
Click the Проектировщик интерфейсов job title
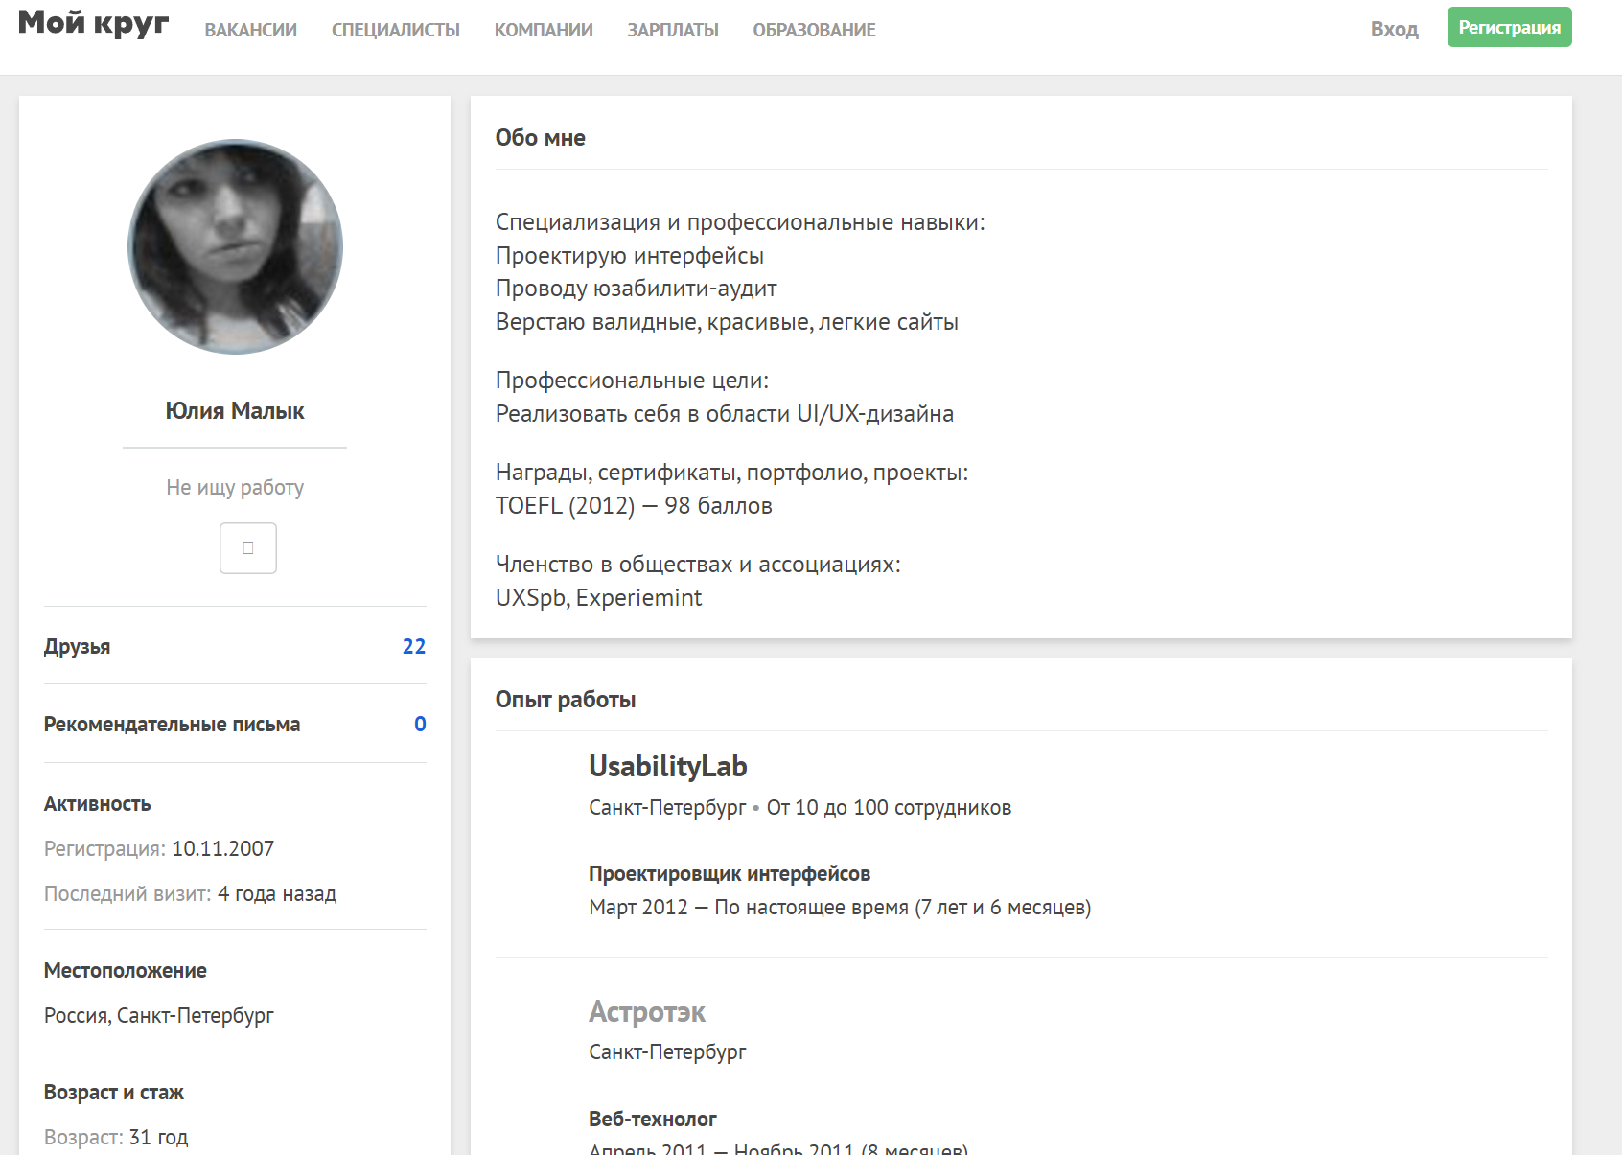pyautogui.click(x=730, y=874)
